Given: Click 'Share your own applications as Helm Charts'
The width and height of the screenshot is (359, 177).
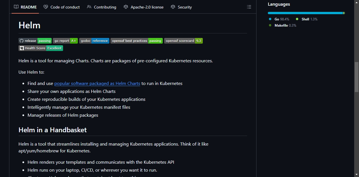Looking at the screenshot, I should [x=72, y=91].
